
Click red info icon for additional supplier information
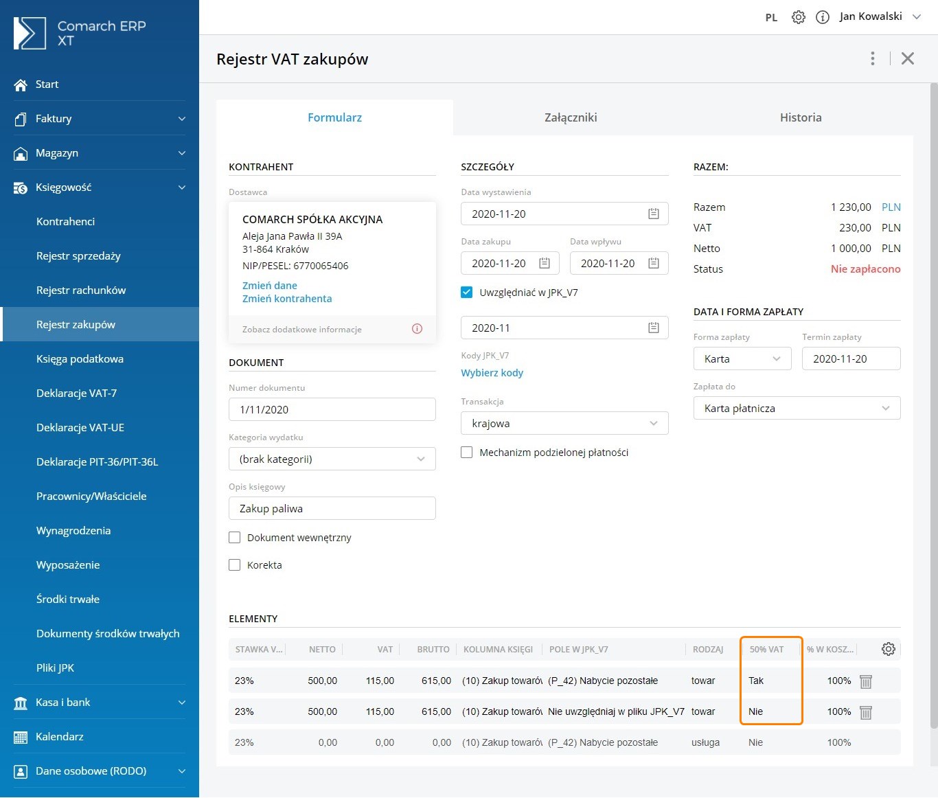417,329
